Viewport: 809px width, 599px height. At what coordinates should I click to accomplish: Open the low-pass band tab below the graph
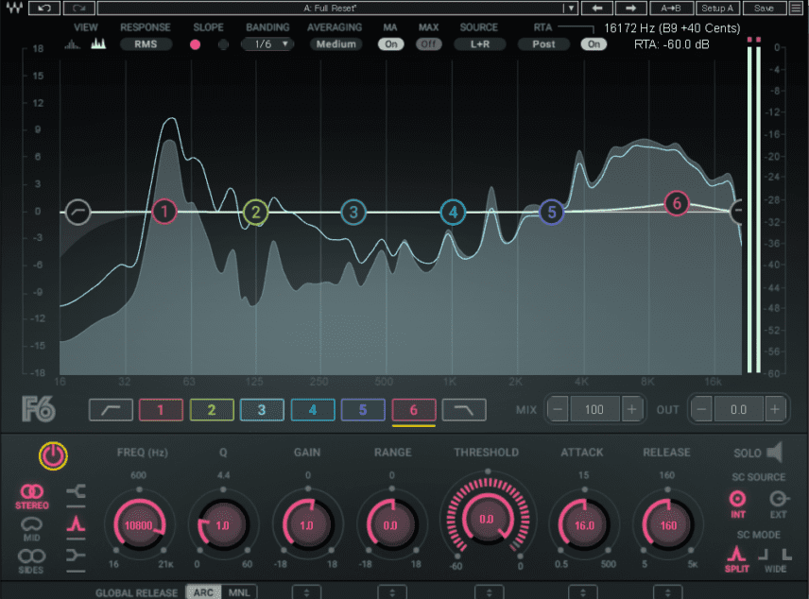point(464,410)
